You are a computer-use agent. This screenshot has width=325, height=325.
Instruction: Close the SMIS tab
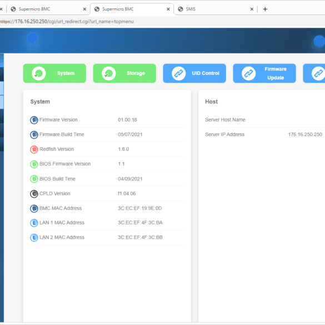[x=252, y=9]
